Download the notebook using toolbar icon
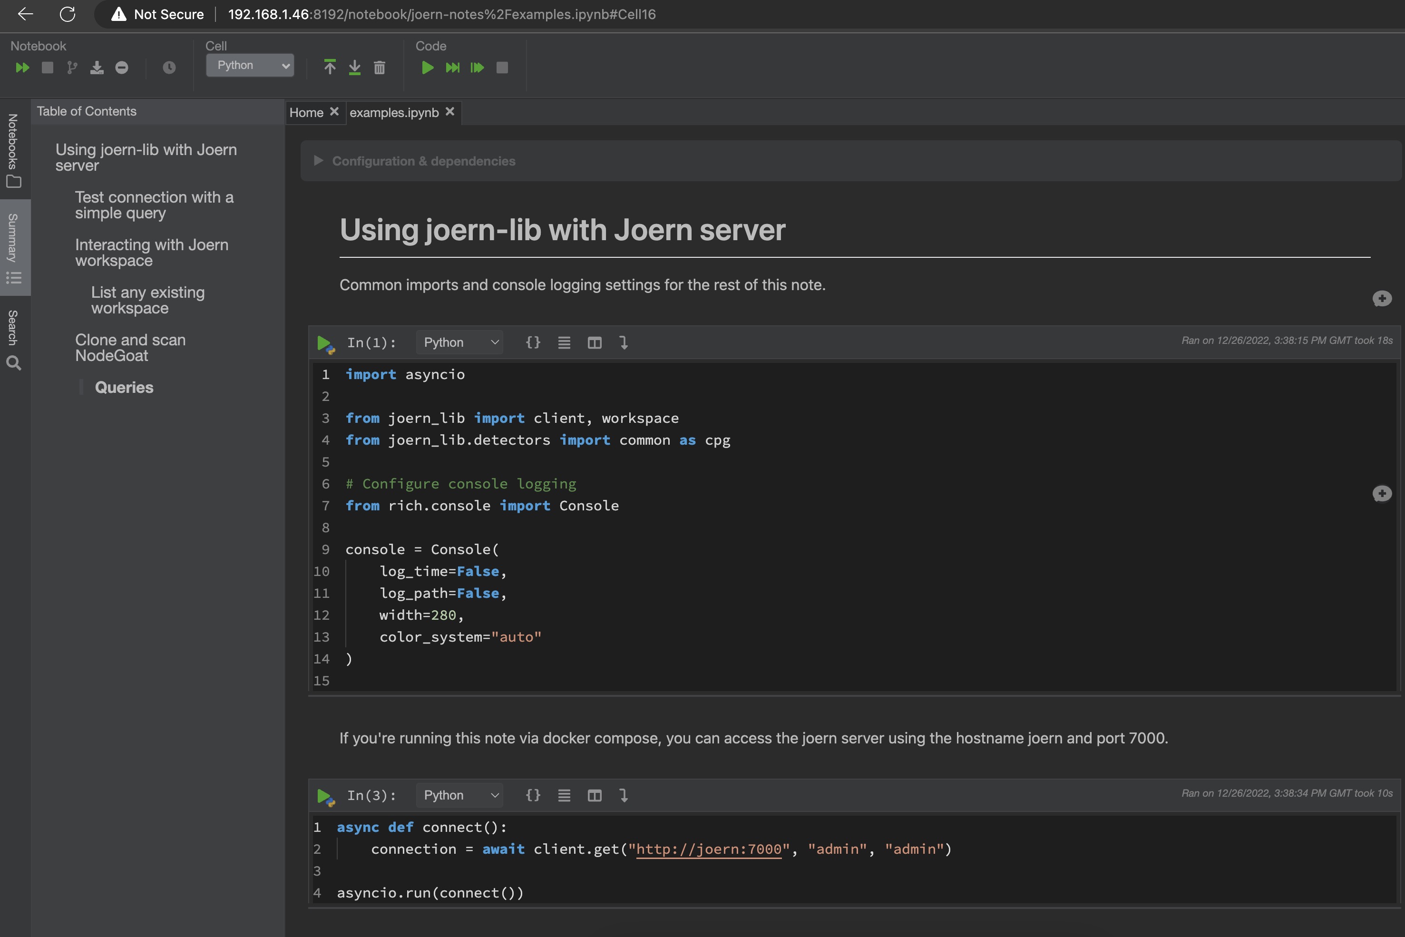 97,68
